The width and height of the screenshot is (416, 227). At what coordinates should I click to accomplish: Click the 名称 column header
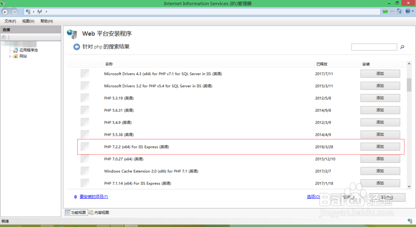[109, 64]
